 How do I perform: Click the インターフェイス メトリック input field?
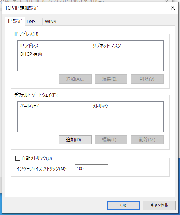(92, 168)
